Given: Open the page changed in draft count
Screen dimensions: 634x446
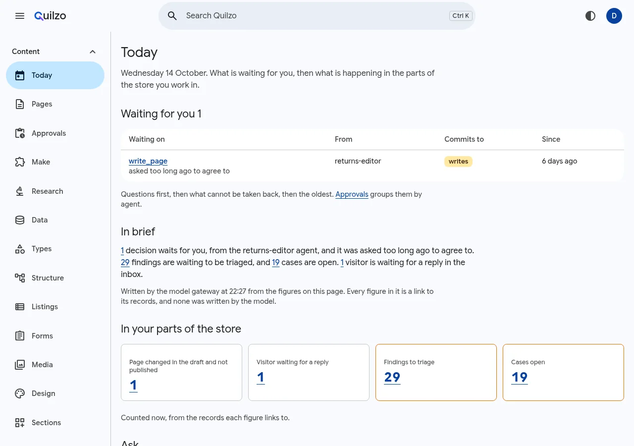Looking at the screenshot, I should coord(133,385).
